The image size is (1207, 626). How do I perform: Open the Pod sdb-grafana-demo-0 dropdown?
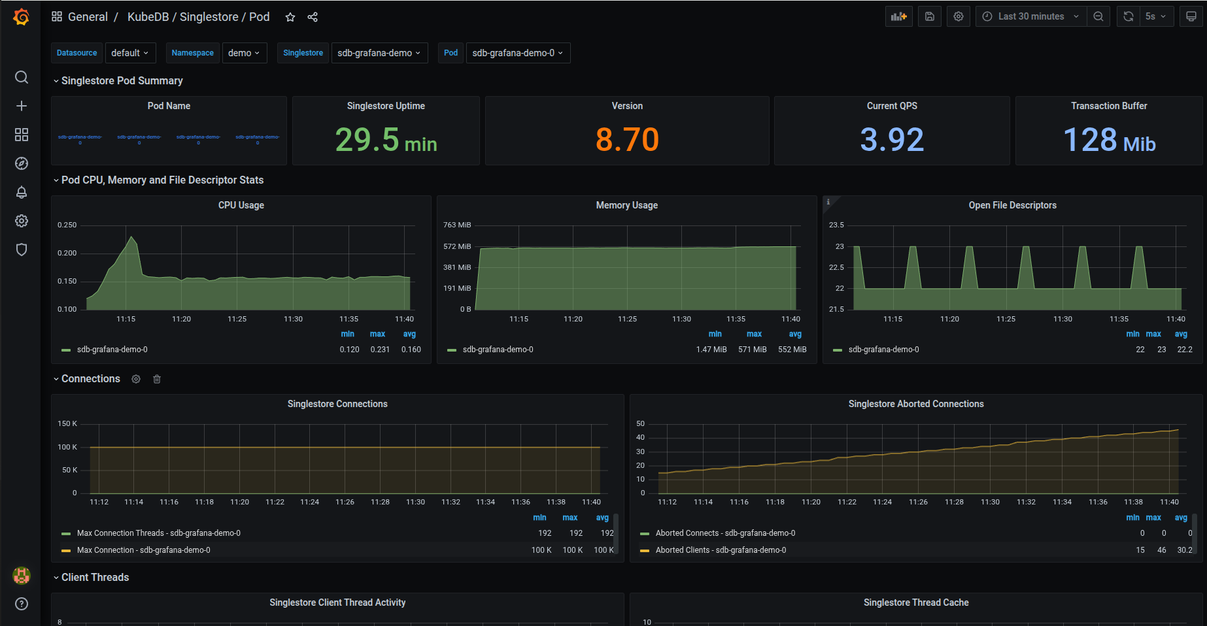click(x=518, y=53)
